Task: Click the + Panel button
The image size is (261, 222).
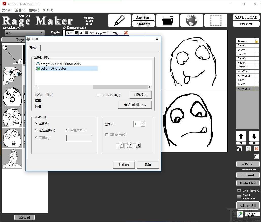Action: click(x=248, y=175)
